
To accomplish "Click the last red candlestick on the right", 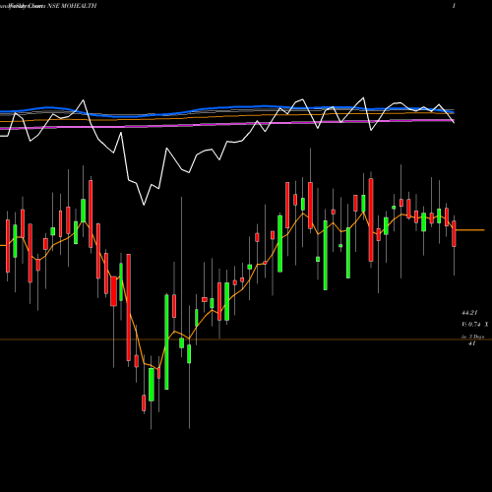I will [x=455, y=234].
